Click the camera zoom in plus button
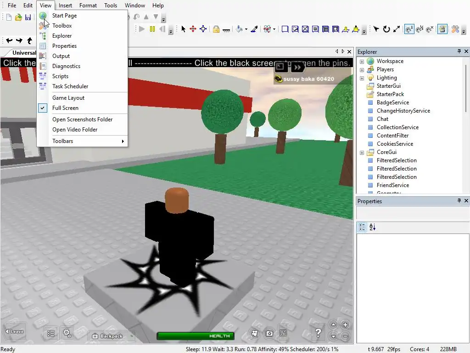Screen dimensions: 470x353 (345, 325)
